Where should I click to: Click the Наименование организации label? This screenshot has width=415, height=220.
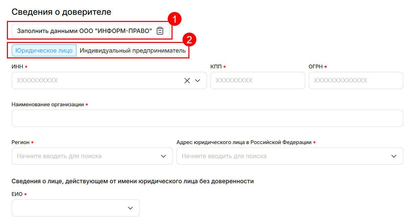click(48, 104)
